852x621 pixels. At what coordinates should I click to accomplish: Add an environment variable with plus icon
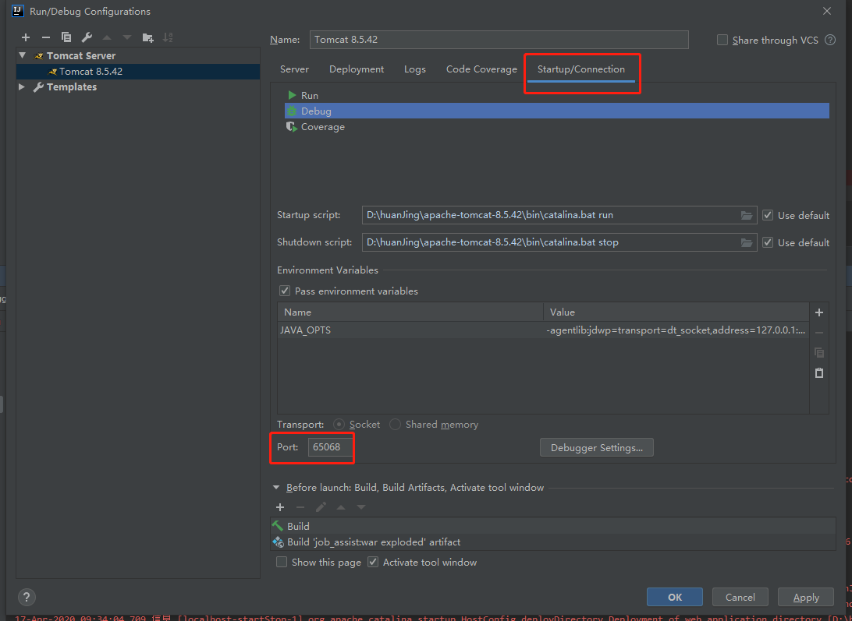(819, 312)
